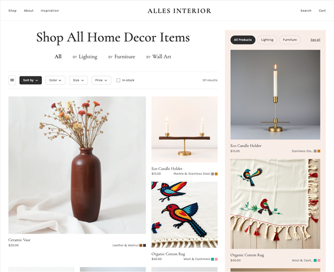
Task: Open the Sort by dropdown
Action: coord(31,80)
